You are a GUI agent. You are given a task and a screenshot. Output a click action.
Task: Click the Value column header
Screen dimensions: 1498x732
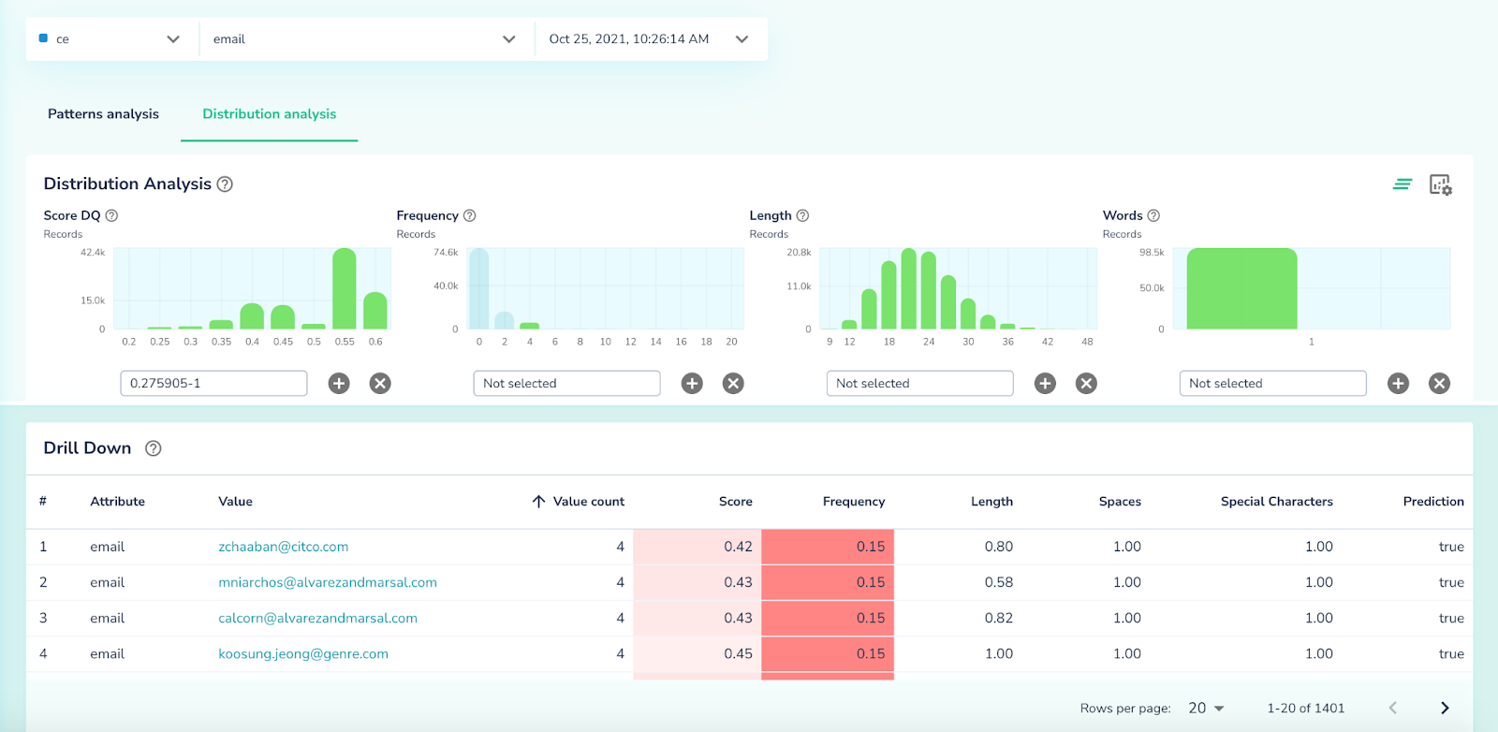(235, 502)
